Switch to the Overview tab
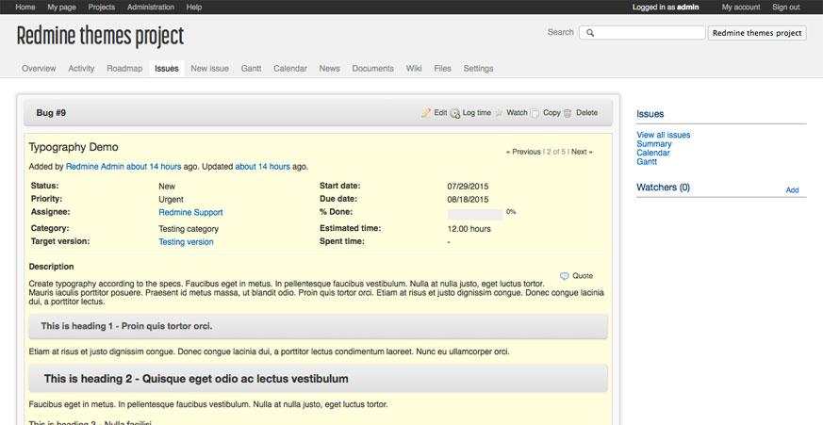This screenshot has width=823, height=425. click(39, 68)
